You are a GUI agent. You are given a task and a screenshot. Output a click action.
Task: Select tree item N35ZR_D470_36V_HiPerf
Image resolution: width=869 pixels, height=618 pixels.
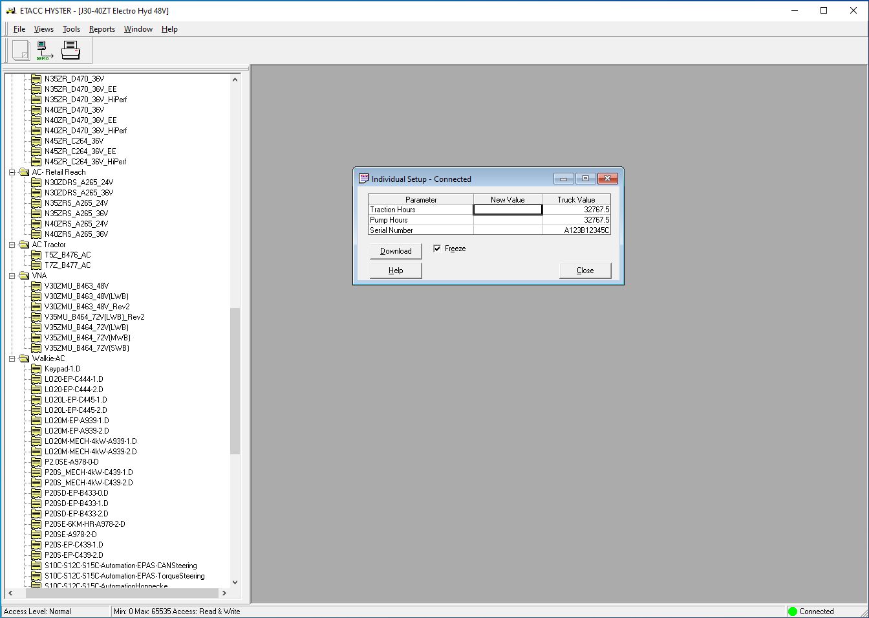[85, 100]
